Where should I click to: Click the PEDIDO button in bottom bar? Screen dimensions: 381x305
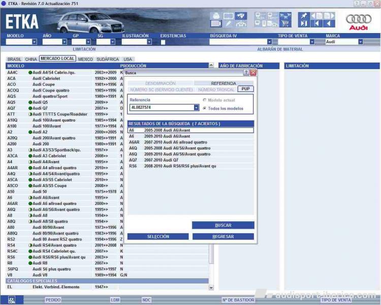pyautogui.click(x=53, y=300)
